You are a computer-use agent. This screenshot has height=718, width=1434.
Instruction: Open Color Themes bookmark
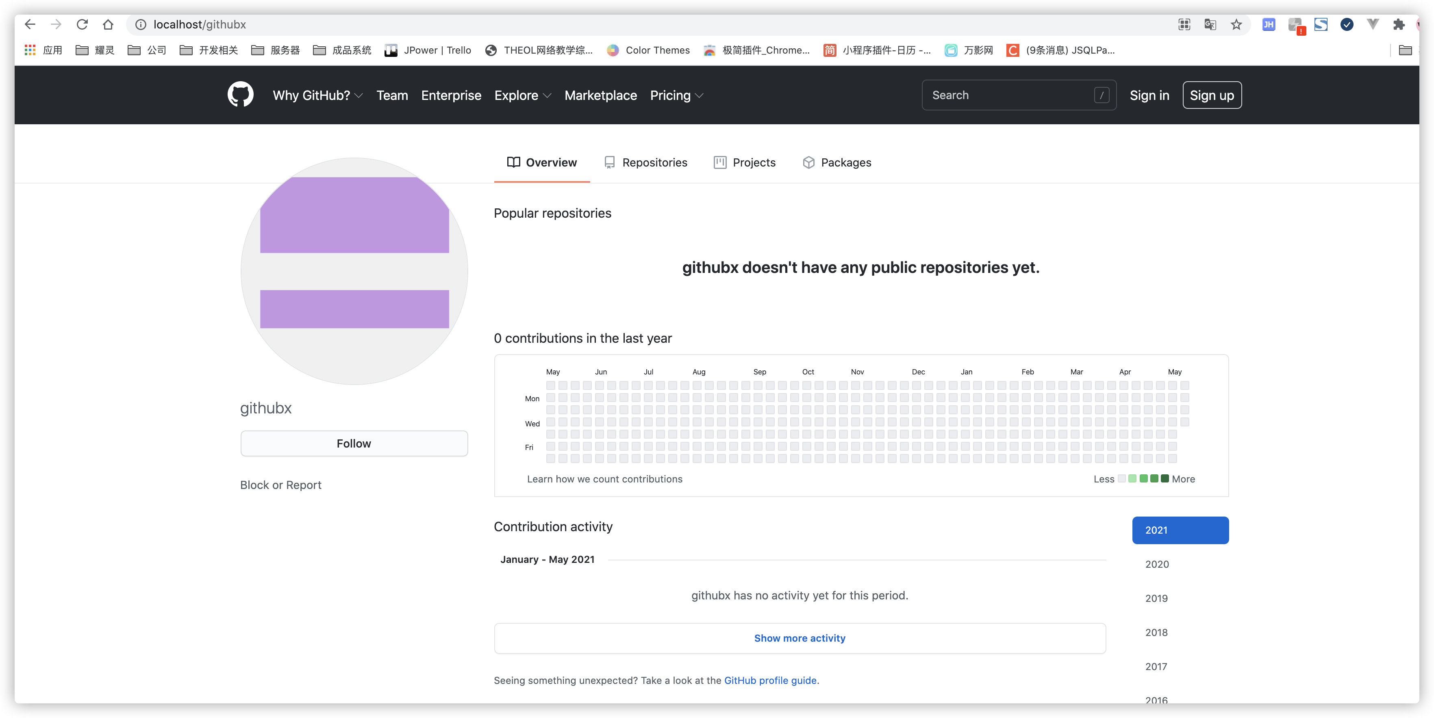pos(648,50)
